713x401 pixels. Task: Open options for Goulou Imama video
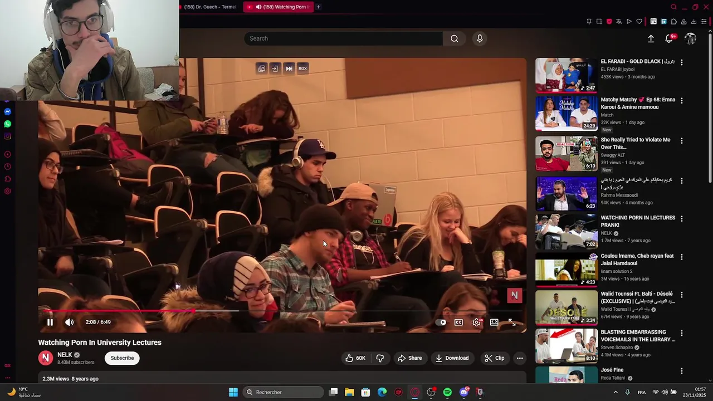pos(682,257)
